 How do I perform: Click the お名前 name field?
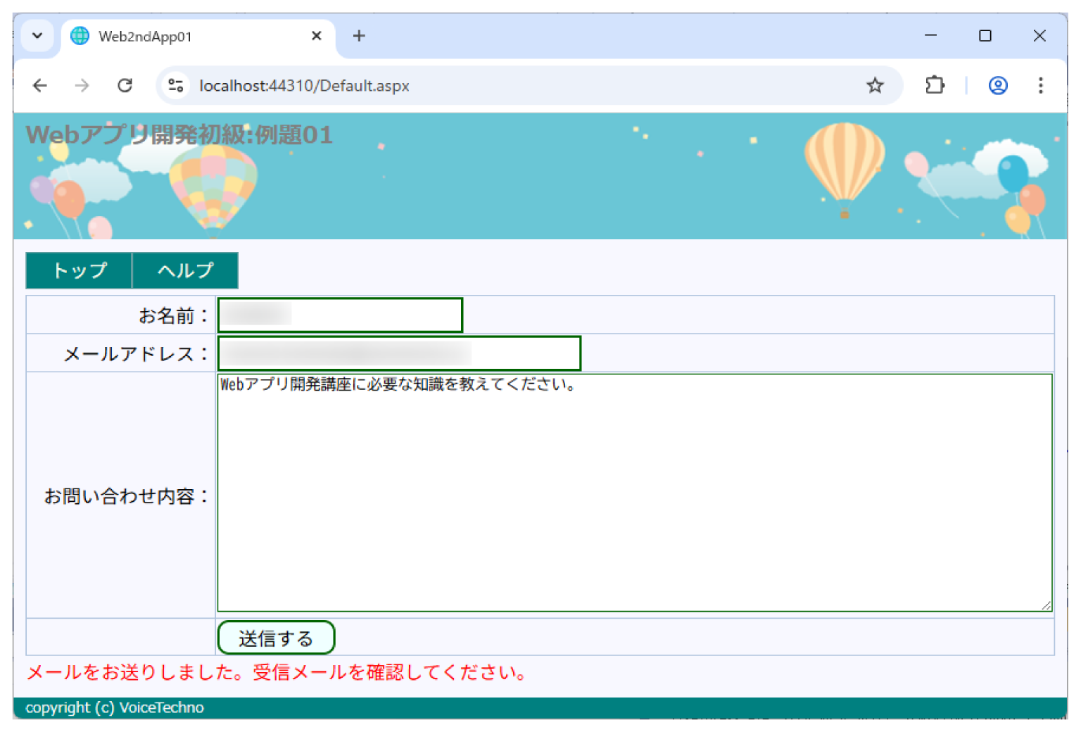[339, 315]
